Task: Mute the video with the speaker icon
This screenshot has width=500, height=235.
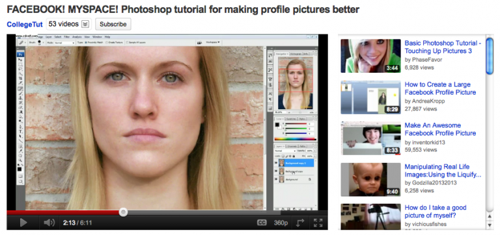Action: tap(49, 223)
